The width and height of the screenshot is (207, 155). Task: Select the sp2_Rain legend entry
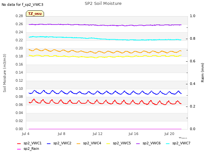click(x=28, y=149)
